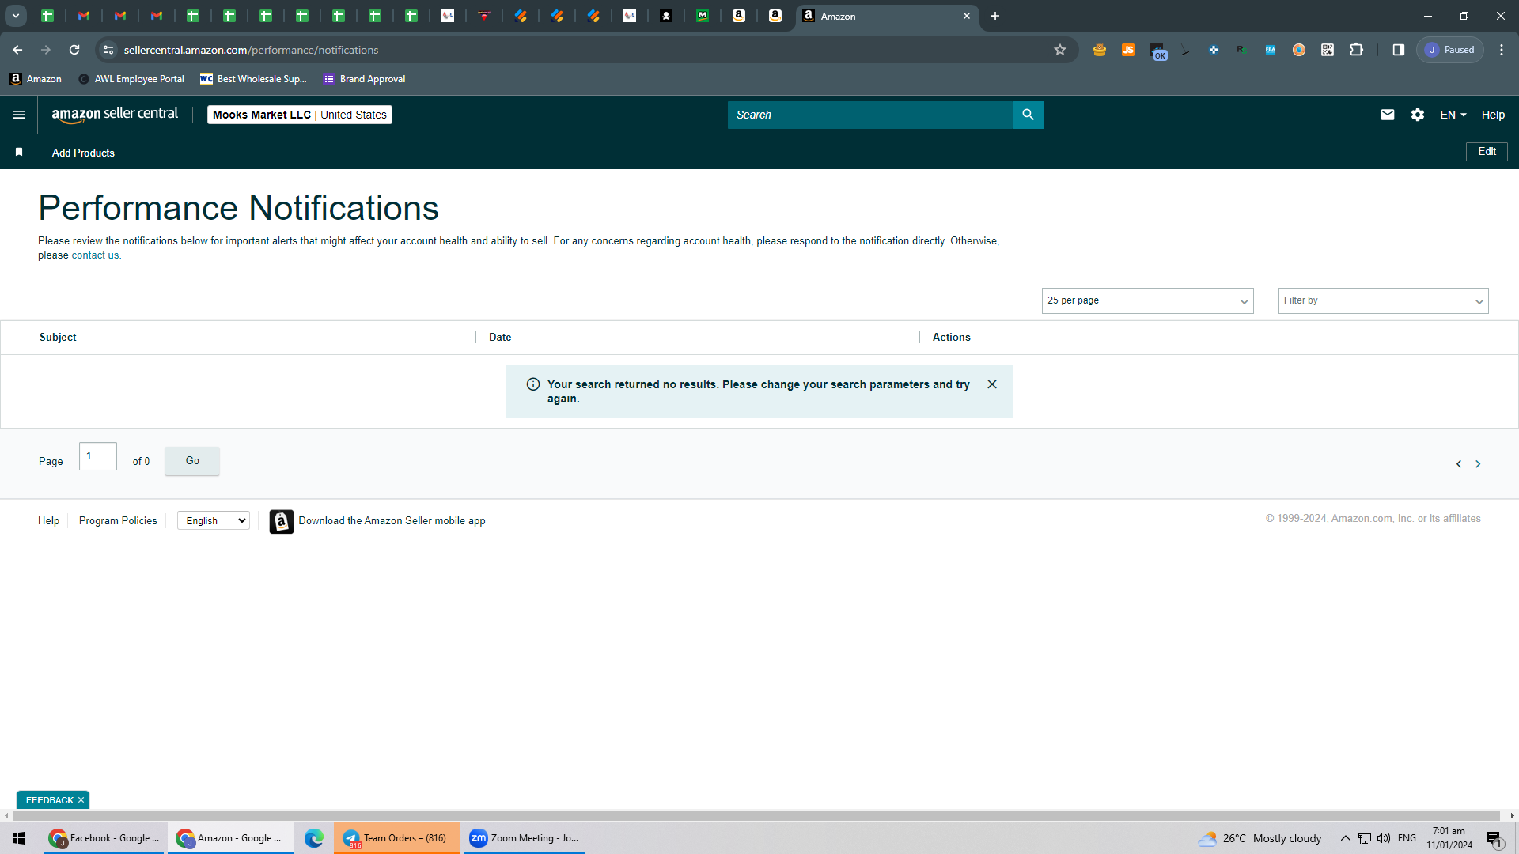
Task: Click the Amazon Seller app icon
Action: tap(281, 521)
